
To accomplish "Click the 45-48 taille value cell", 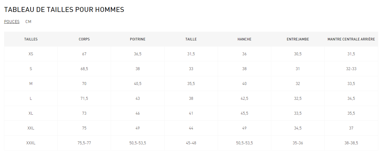I will point(191,143).
